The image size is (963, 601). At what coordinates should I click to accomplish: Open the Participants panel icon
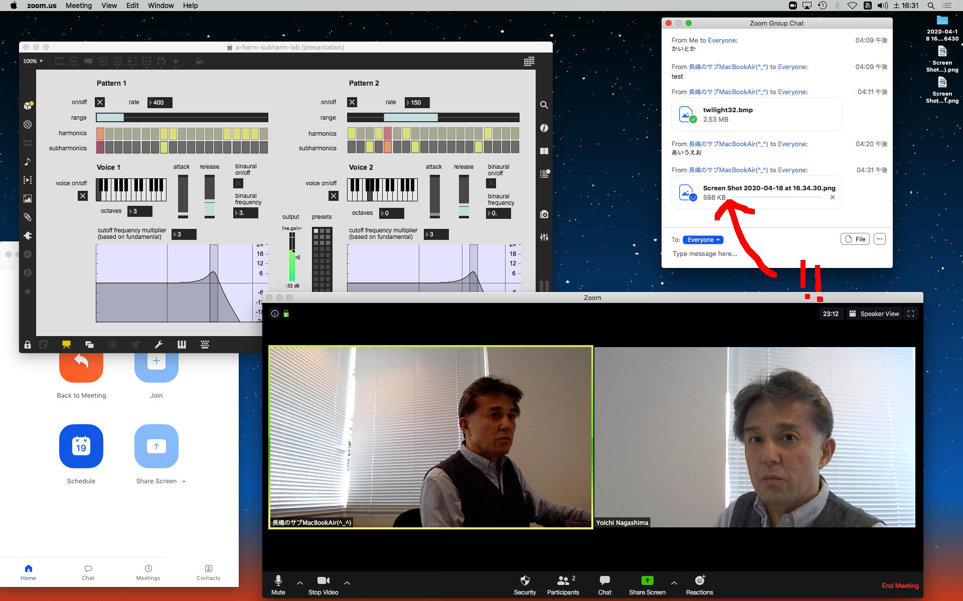[x=563, y=580]
